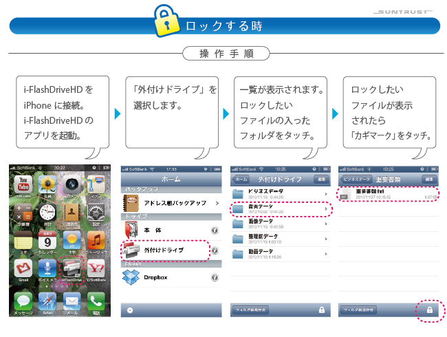Go back with the ビジネスデータ button
The image size is (447, 337).
click(x=356, y=180)
